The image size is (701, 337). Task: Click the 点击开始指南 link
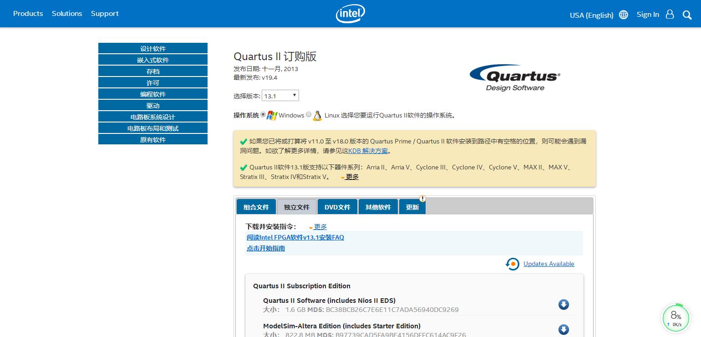[x=265, y=248]
